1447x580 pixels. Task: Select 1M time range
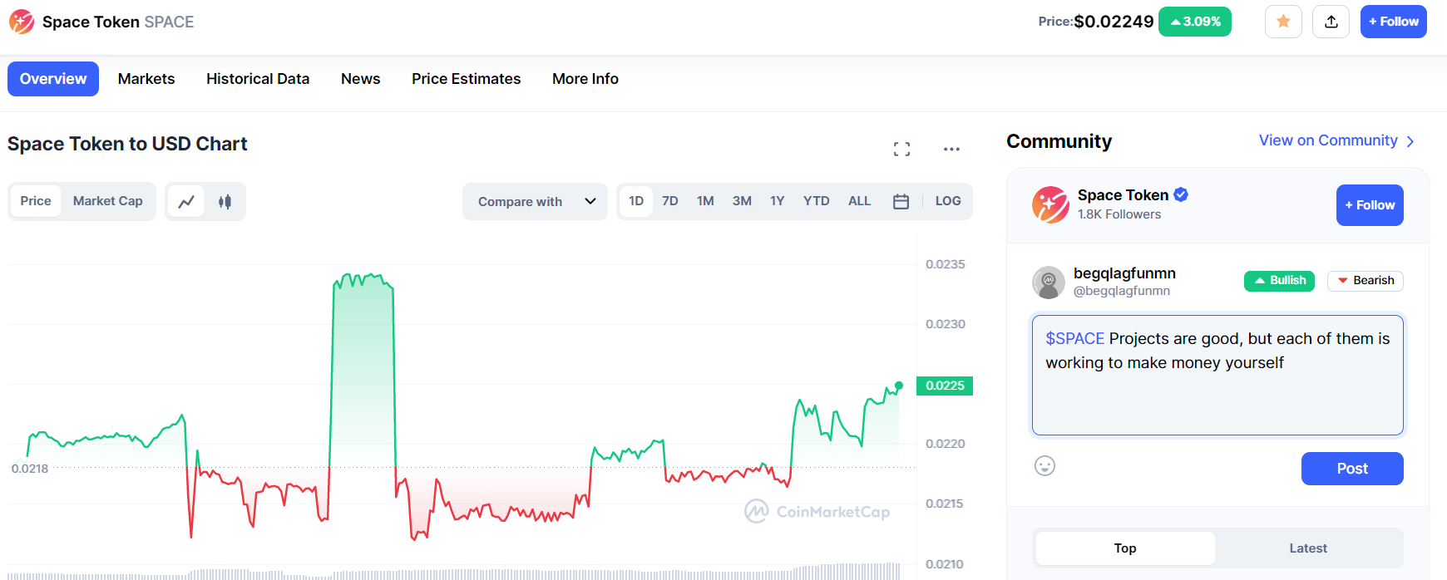(705, 201)
